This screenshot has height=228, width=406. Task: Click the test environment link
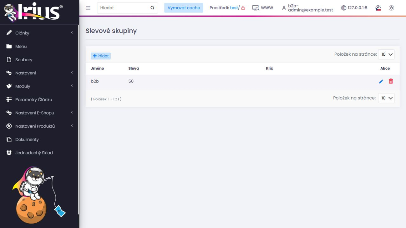[234, 8]
